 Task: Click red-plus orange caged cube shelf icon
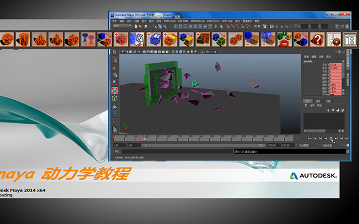(x=121, y=39)
